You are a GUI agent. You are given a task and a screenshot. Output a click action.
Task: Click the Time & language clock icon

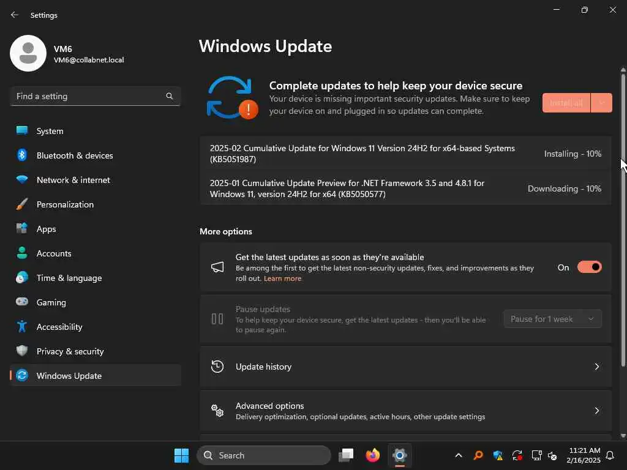(22, 277)
